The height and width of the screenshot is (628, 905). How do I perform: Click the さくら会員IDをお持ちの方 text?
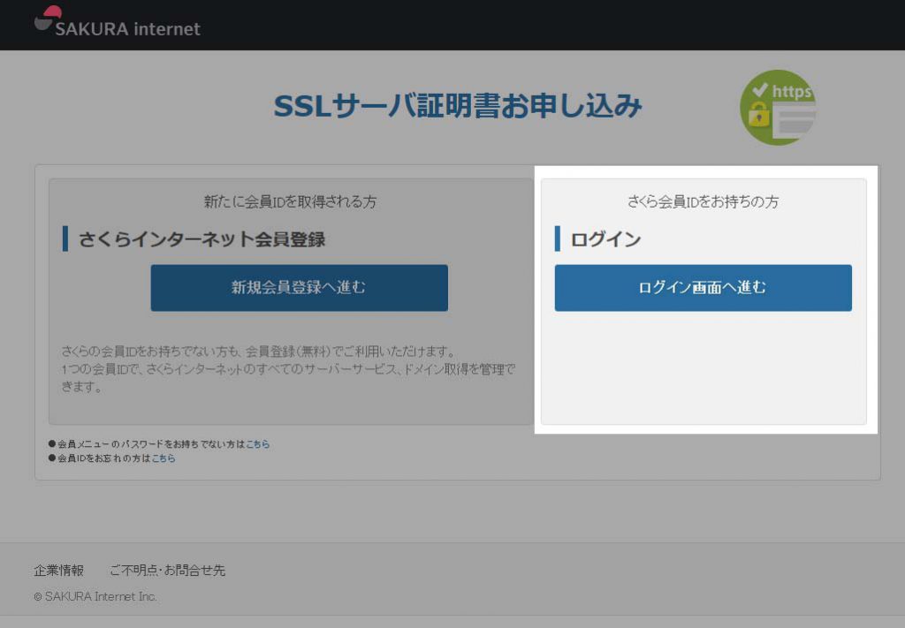tap(703, 201)
